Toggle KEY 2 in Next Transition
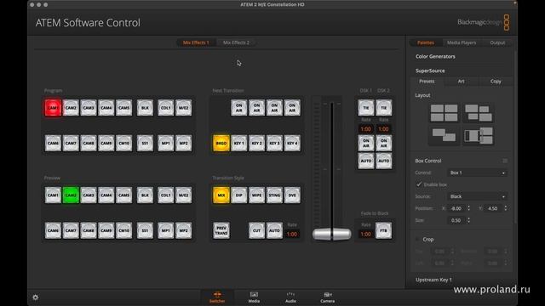 point(257,143)
